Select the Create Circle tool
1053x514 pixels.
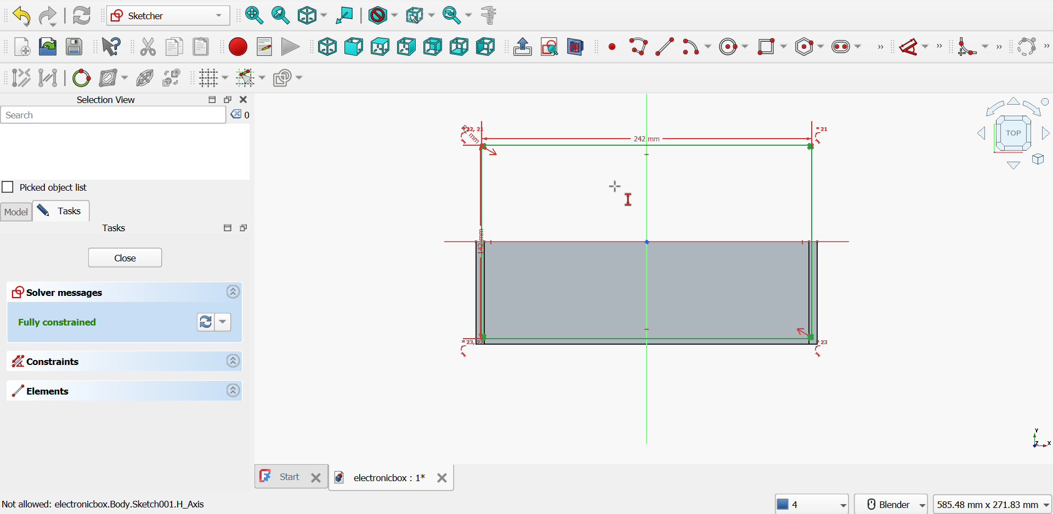729,47
